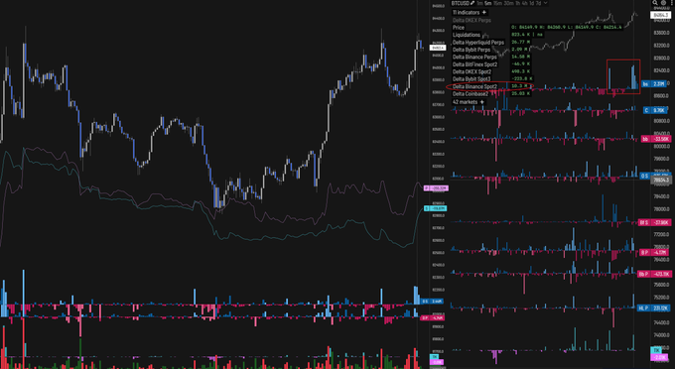Click the Bb P -473.11K axis label
The width and height of the screenshot is (675, 369).
(x=654, y=274)
